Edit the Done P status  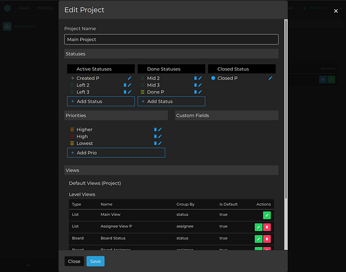click(200, 92)
